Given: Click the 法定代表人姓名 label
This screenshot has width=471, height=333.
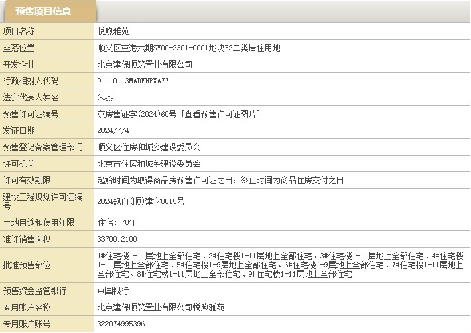Looking at the screenshot, I should [x=31, y=97].
